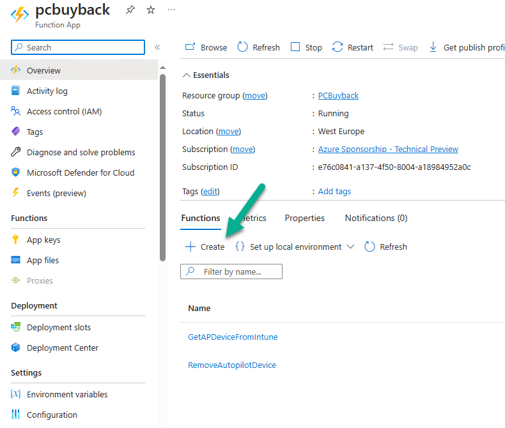
Task: Open RemoveAutopilotDevice function
Action: (x=232, y=365)
